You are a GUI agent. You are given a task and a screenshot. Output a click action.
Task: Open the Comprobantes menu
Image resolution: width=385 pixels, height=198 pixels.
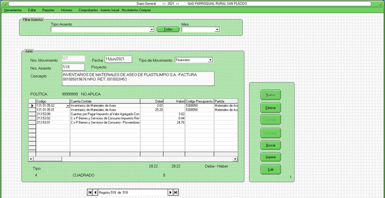[88, 10]
